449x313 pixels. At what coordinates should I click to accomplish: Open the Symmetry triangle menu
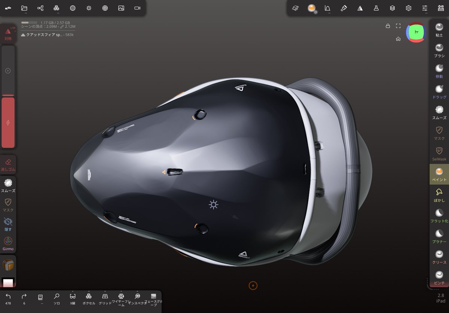pyautogui.click(x=360, y=8)
